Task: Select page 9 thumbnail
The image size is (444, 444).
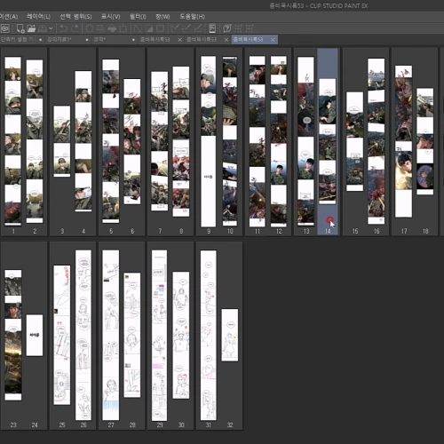Action: [x=209, y=141]
